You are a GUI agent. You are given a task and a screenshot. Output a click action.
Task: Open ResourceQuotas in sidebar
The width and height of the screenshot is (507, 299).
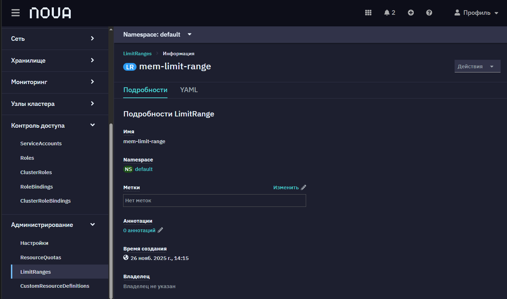41,257
